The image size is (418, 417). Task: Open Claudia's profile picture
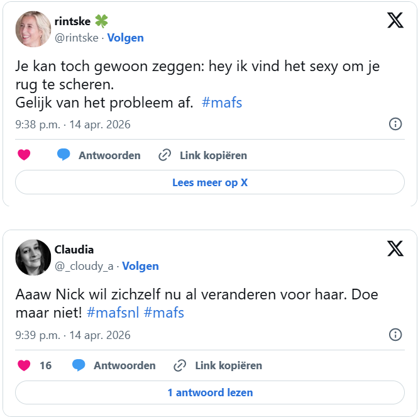point(33,257)
